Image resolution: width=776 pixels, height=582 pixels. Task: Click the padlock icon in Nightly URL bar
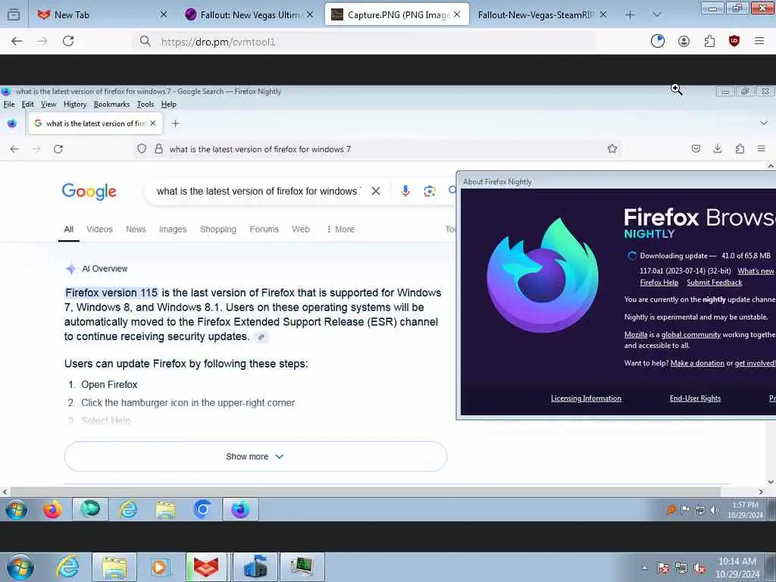pyautogui.click(x=159, y=149)
